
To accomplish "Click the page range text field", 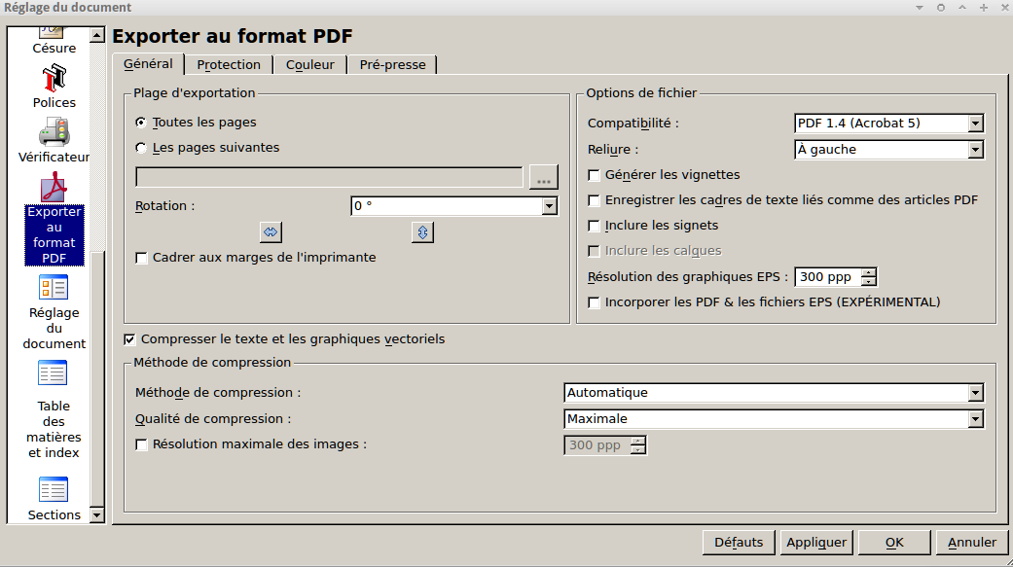I will (330, 177).
